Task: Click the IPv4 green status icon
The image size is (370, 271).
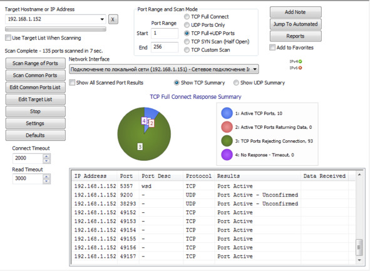Action: tap(300, 61)
